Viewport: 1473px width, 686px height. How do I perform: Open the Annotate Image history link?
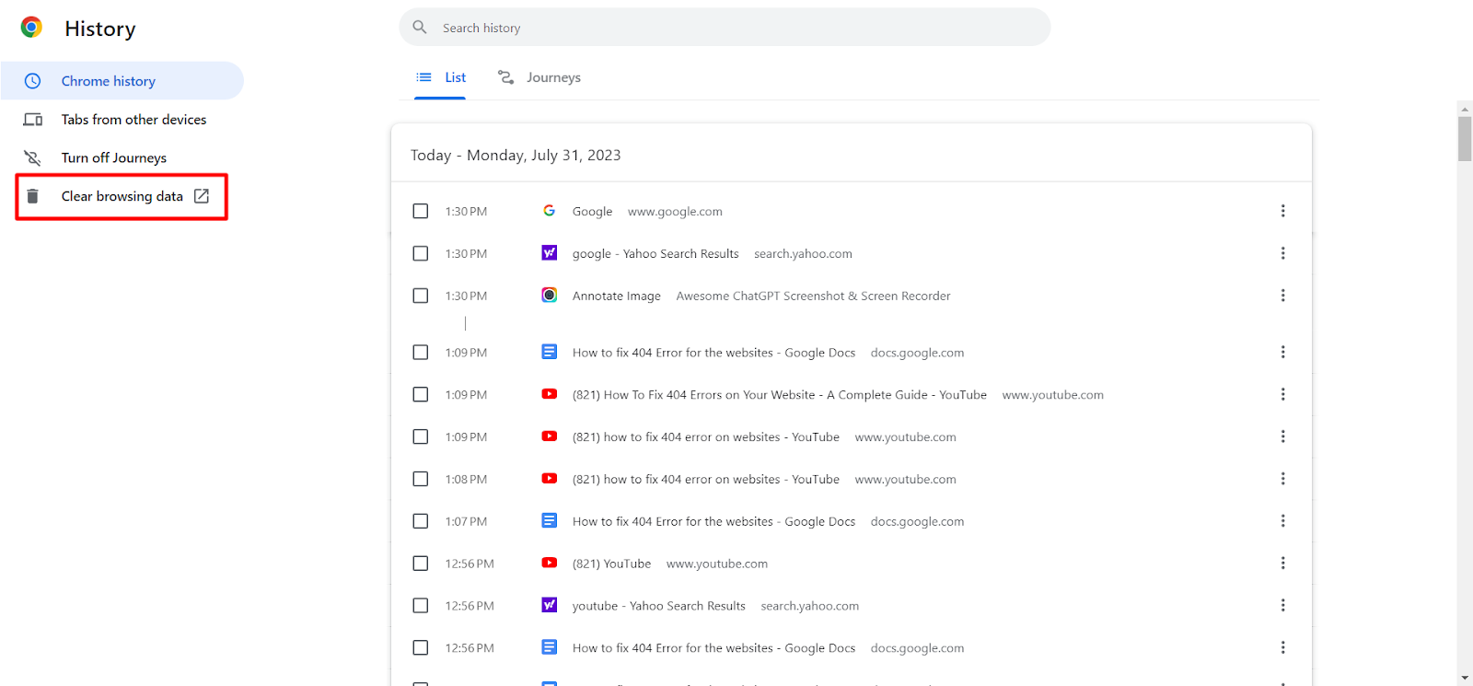pyautogui.click(x=617, y=296)
